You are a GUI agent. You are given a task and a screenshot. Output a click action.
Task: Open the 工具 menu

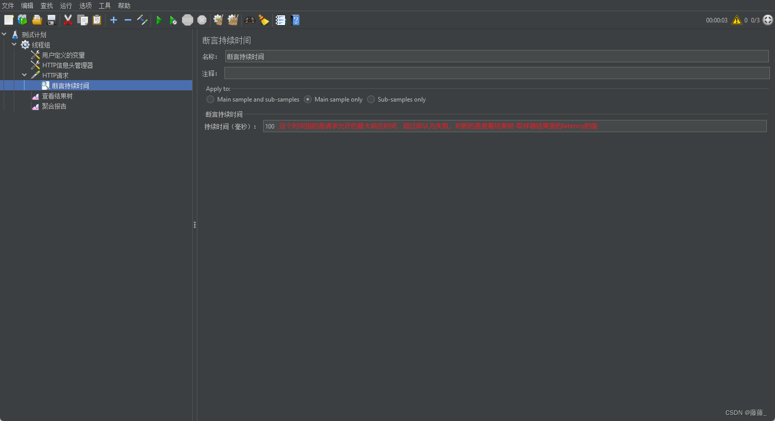(105, 6)
